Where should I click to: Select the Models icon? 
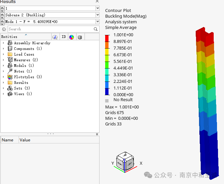(x=10, y=66)
